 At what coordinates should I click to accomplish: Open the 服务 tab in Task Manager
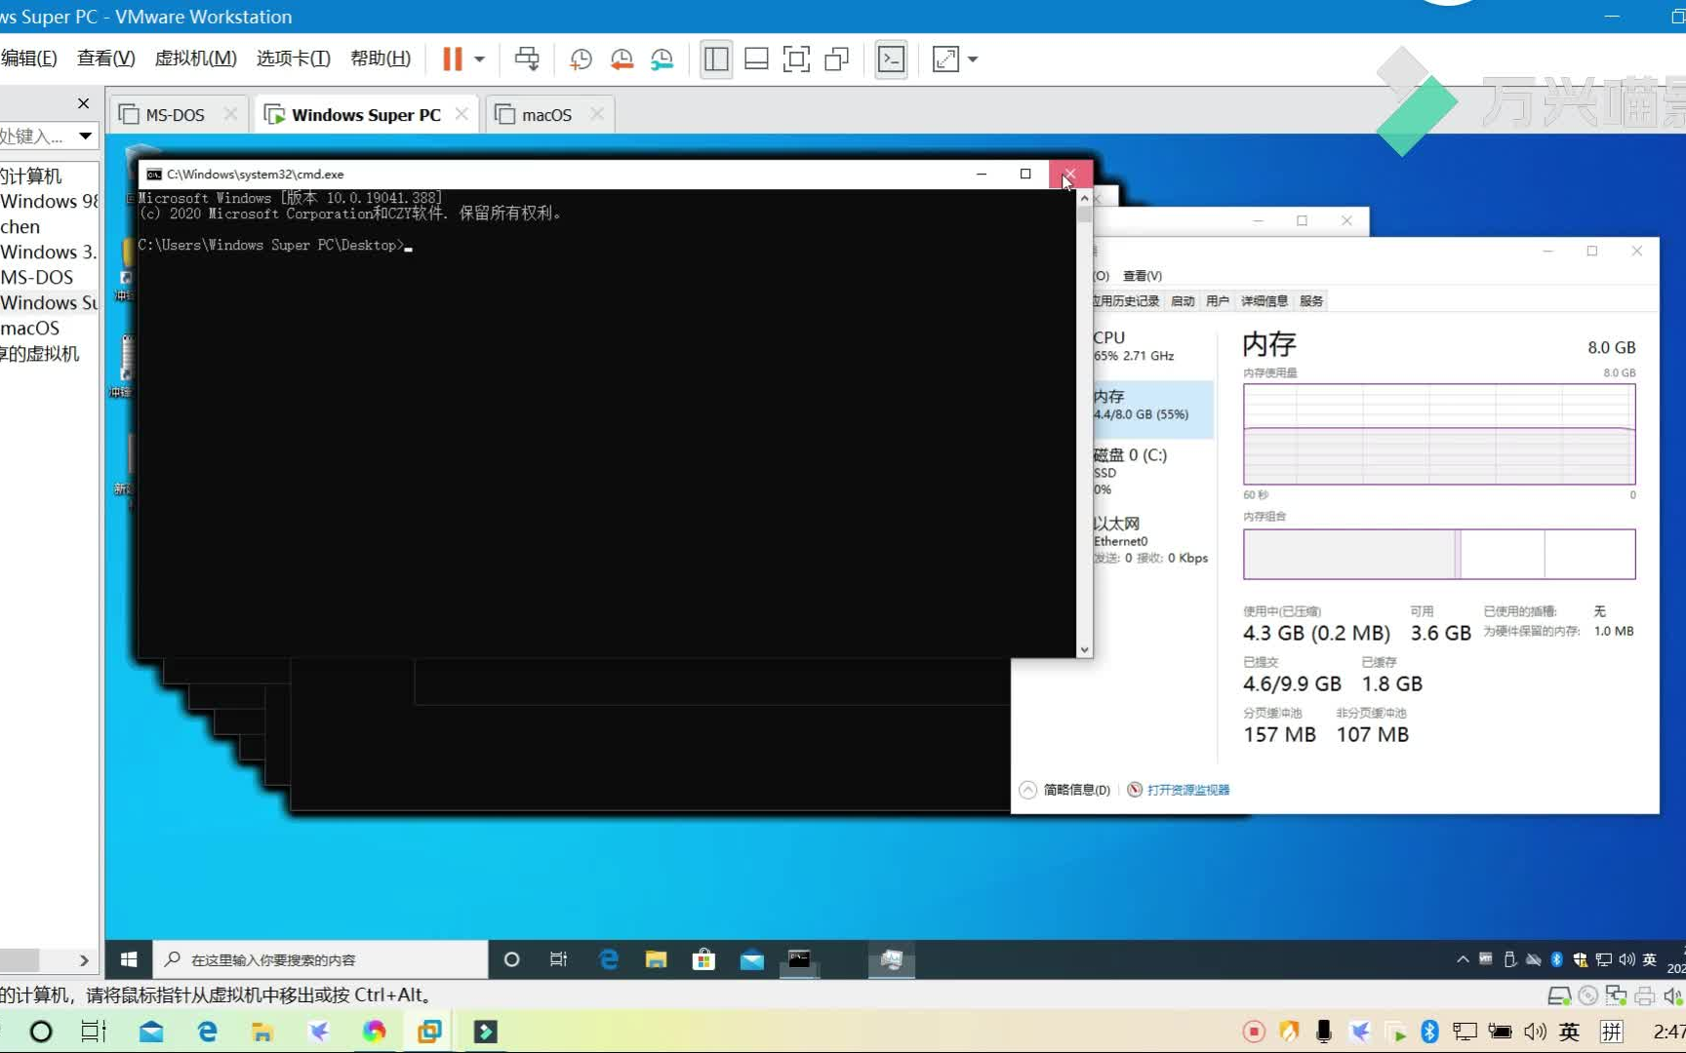coord(1311,301)
